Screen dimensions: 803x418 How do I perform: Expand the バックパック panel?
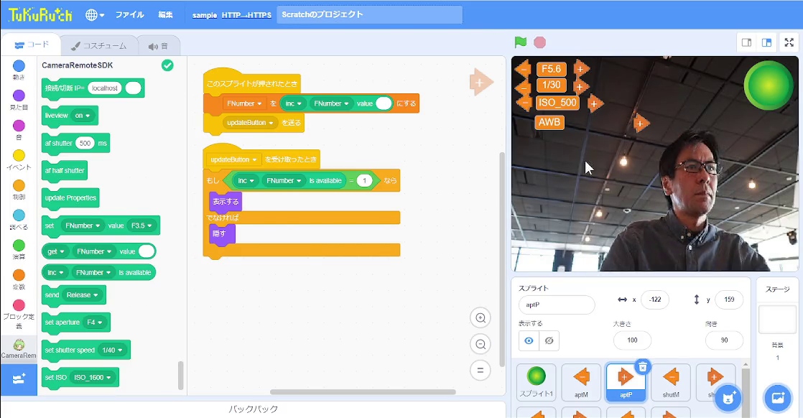[x=253, y=409]
